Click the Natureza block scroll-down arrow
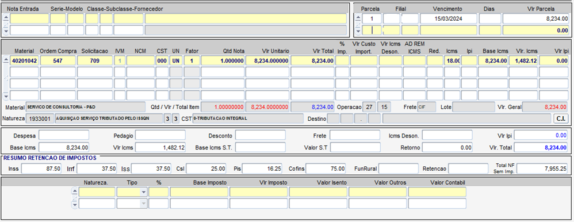 click(x=74, y=205)
